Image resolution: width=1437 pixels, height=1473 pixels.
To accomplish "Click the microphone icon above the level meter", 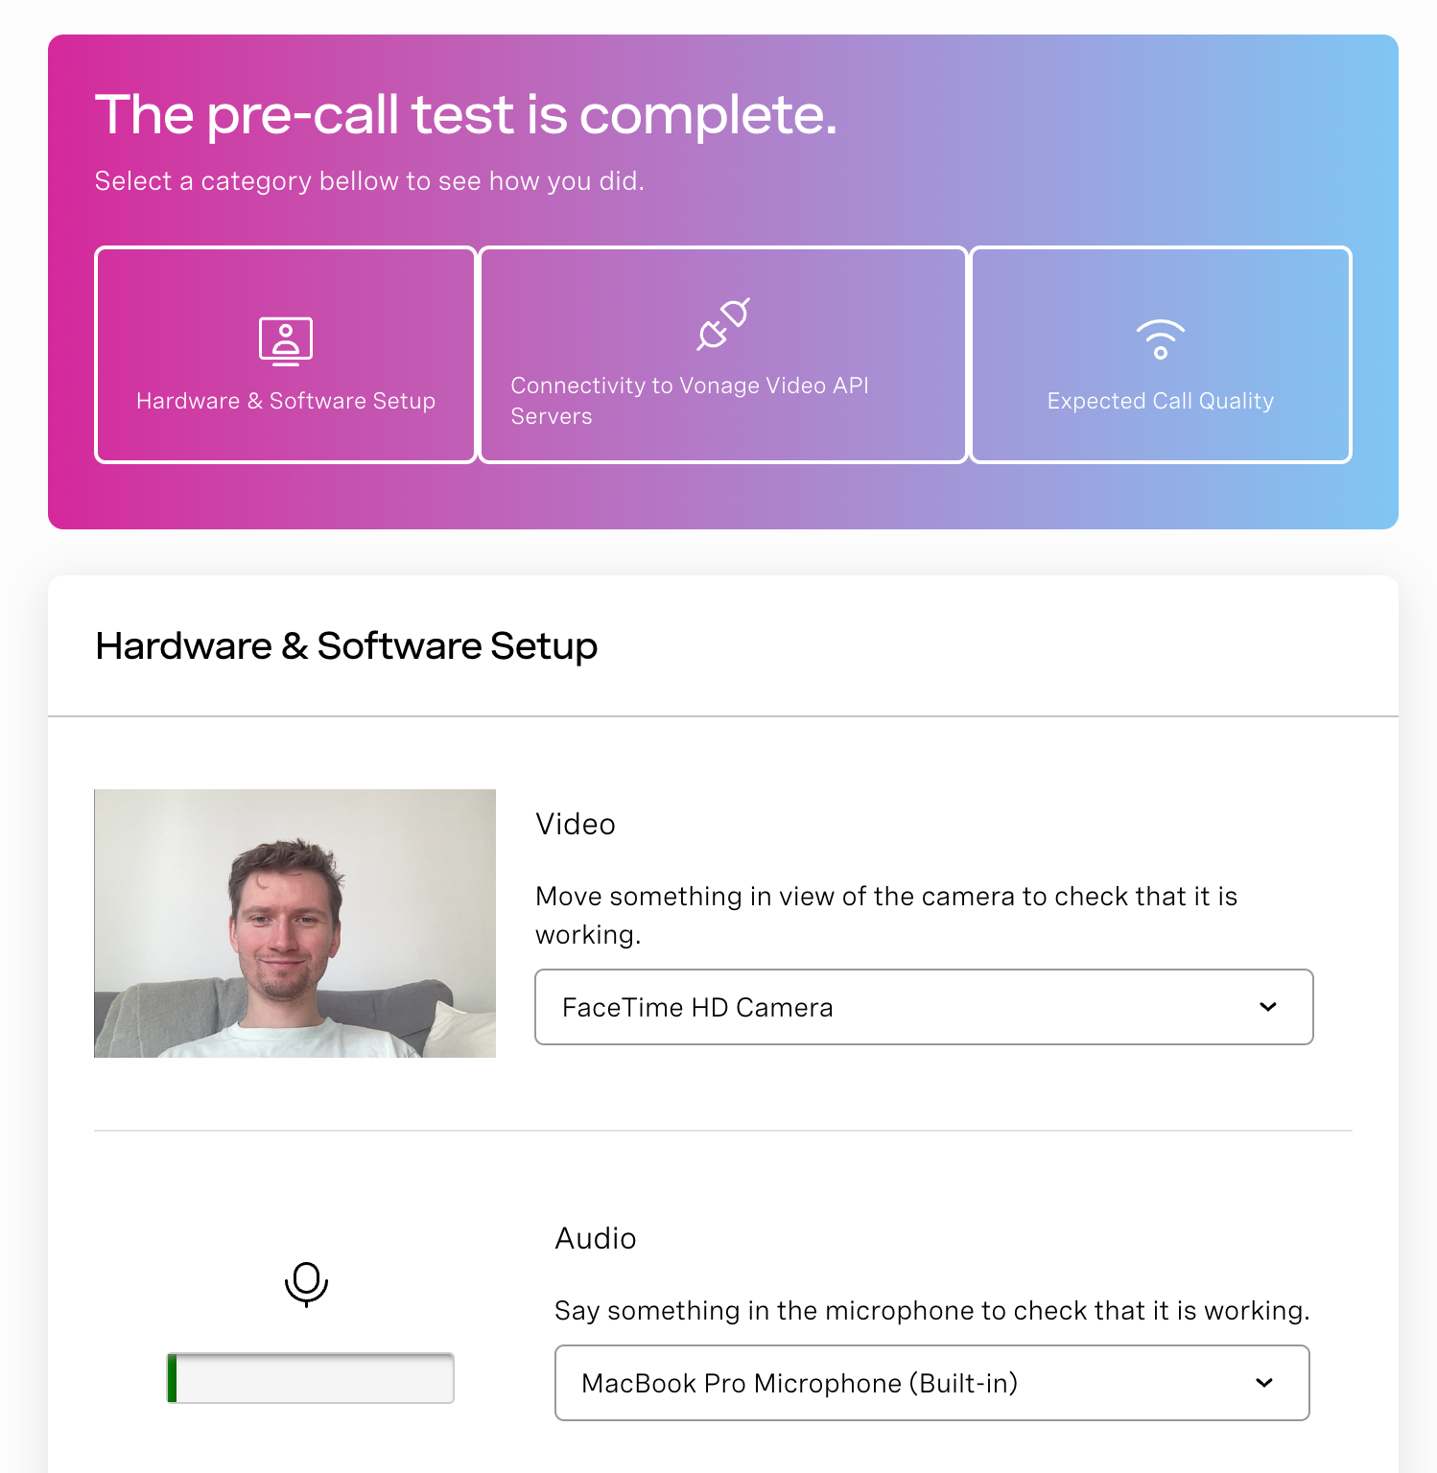I will 307,1285.
